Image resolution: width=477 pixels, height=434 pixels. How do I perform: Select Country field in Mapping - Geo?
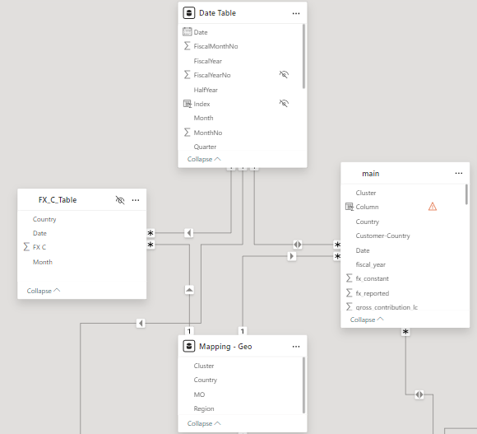click(206, 380)
